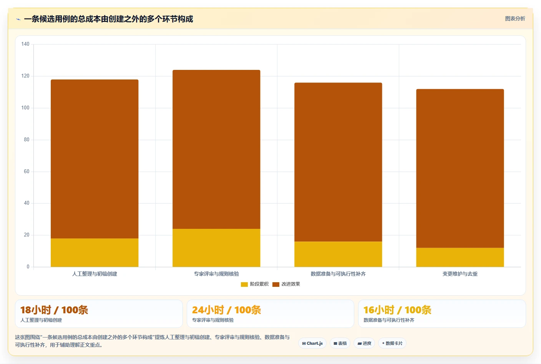This screenshot has width=541, height=364.
Task: Click the brown bar segment for 专家评审与规则核验
Action: point(216,149)
